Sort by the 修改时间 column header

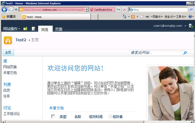96,117
